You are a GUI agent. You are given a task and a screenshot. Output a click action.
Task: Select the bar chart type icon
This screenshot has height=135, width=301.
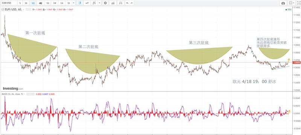94,3
